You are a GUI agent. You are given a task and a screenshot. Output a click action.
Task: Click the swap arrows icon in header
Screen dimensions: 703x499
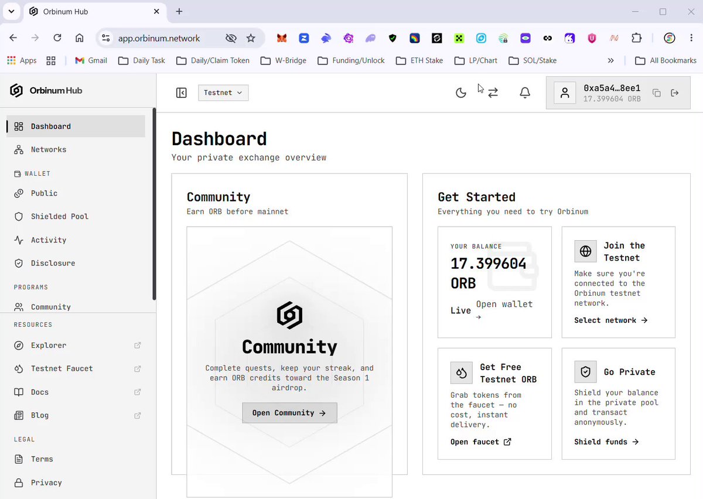(x=493, y=93)
